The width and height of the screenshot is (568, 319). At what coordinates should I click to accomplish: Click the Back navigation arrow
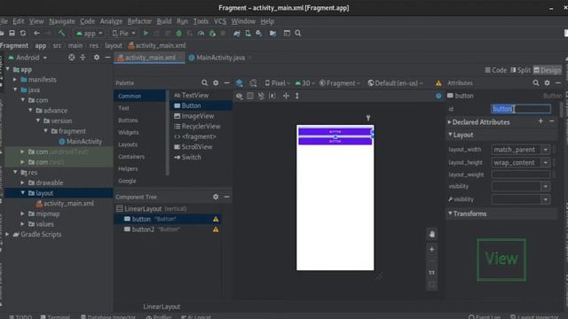(x=36, y=34)
